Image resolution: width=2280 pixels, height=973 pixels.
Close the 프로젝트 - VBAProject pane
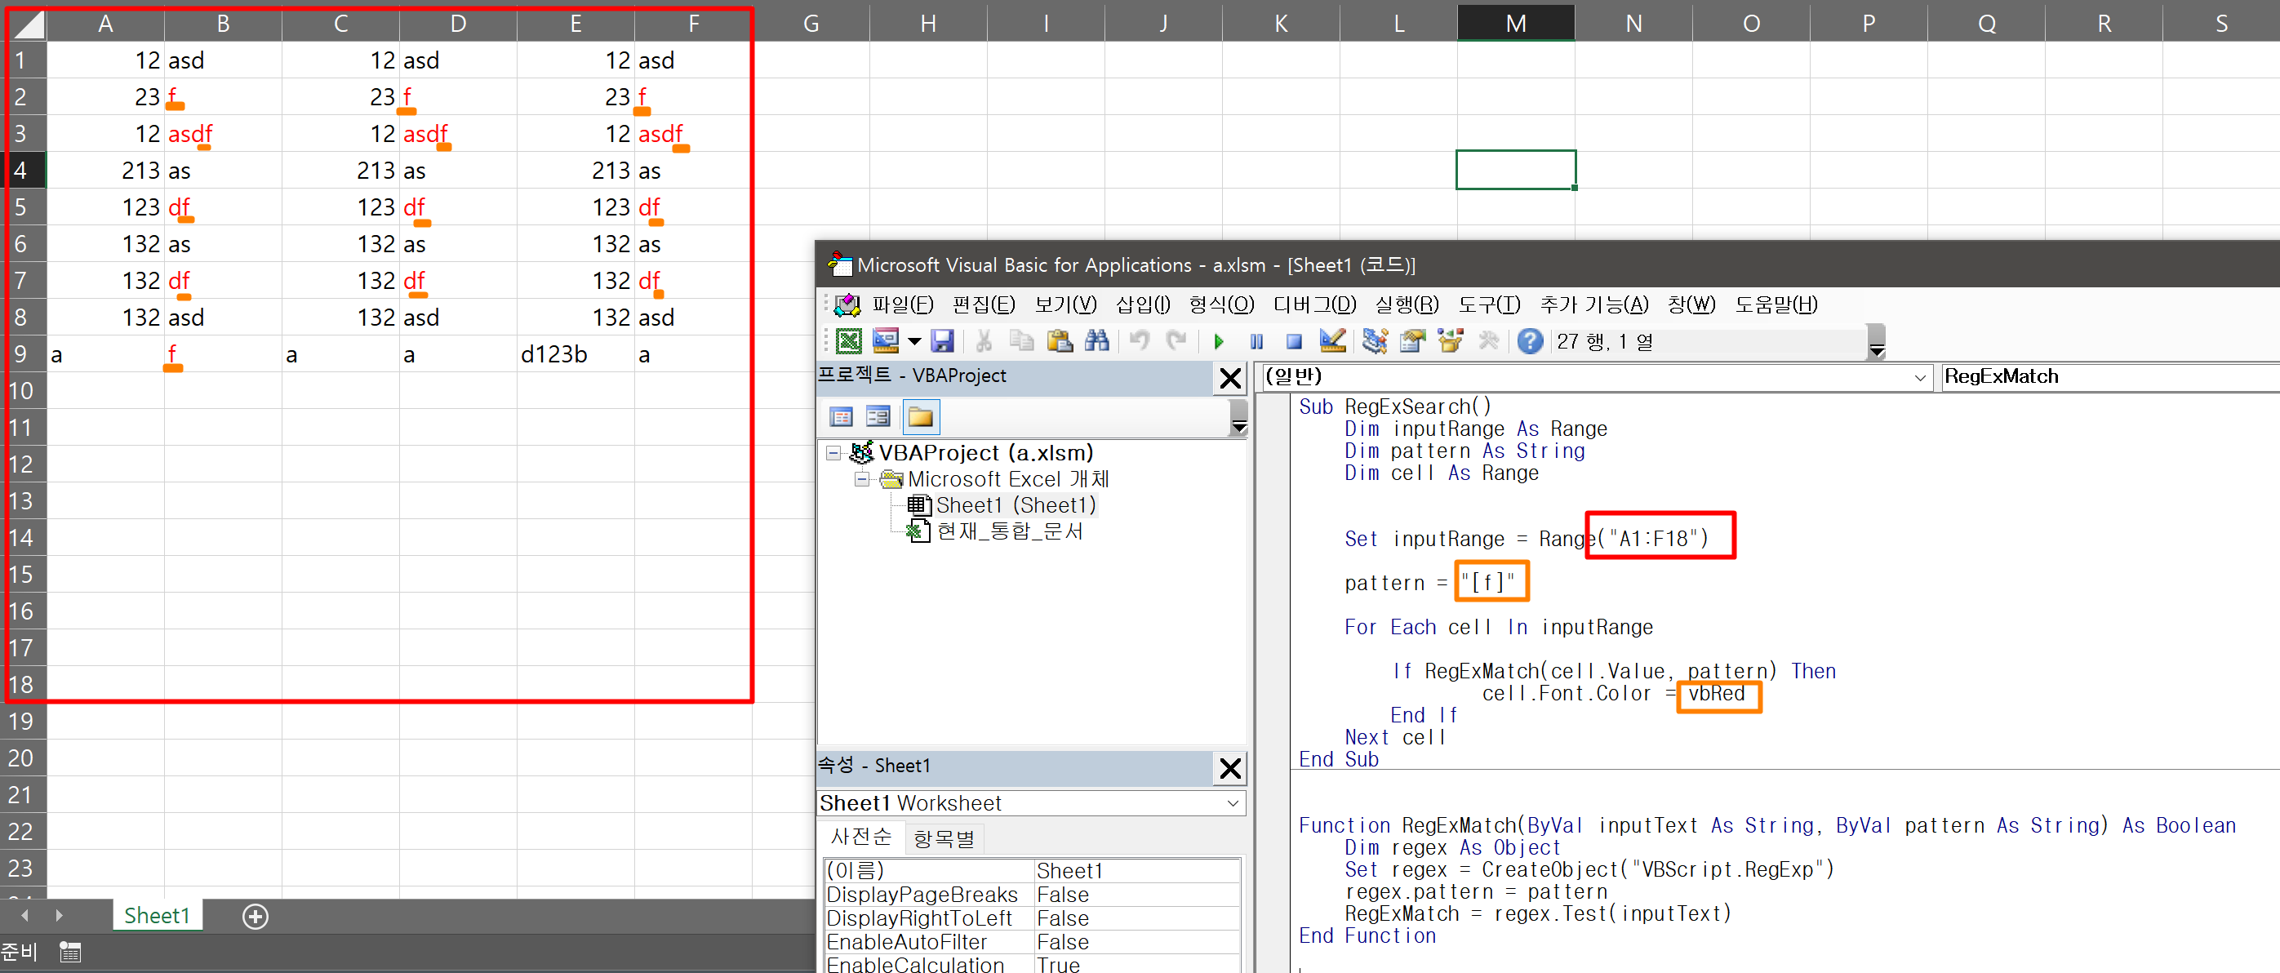tap(1229, 379)
